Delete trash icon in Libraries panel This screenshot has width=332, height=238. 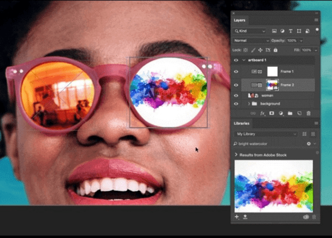tap(314, 217)
